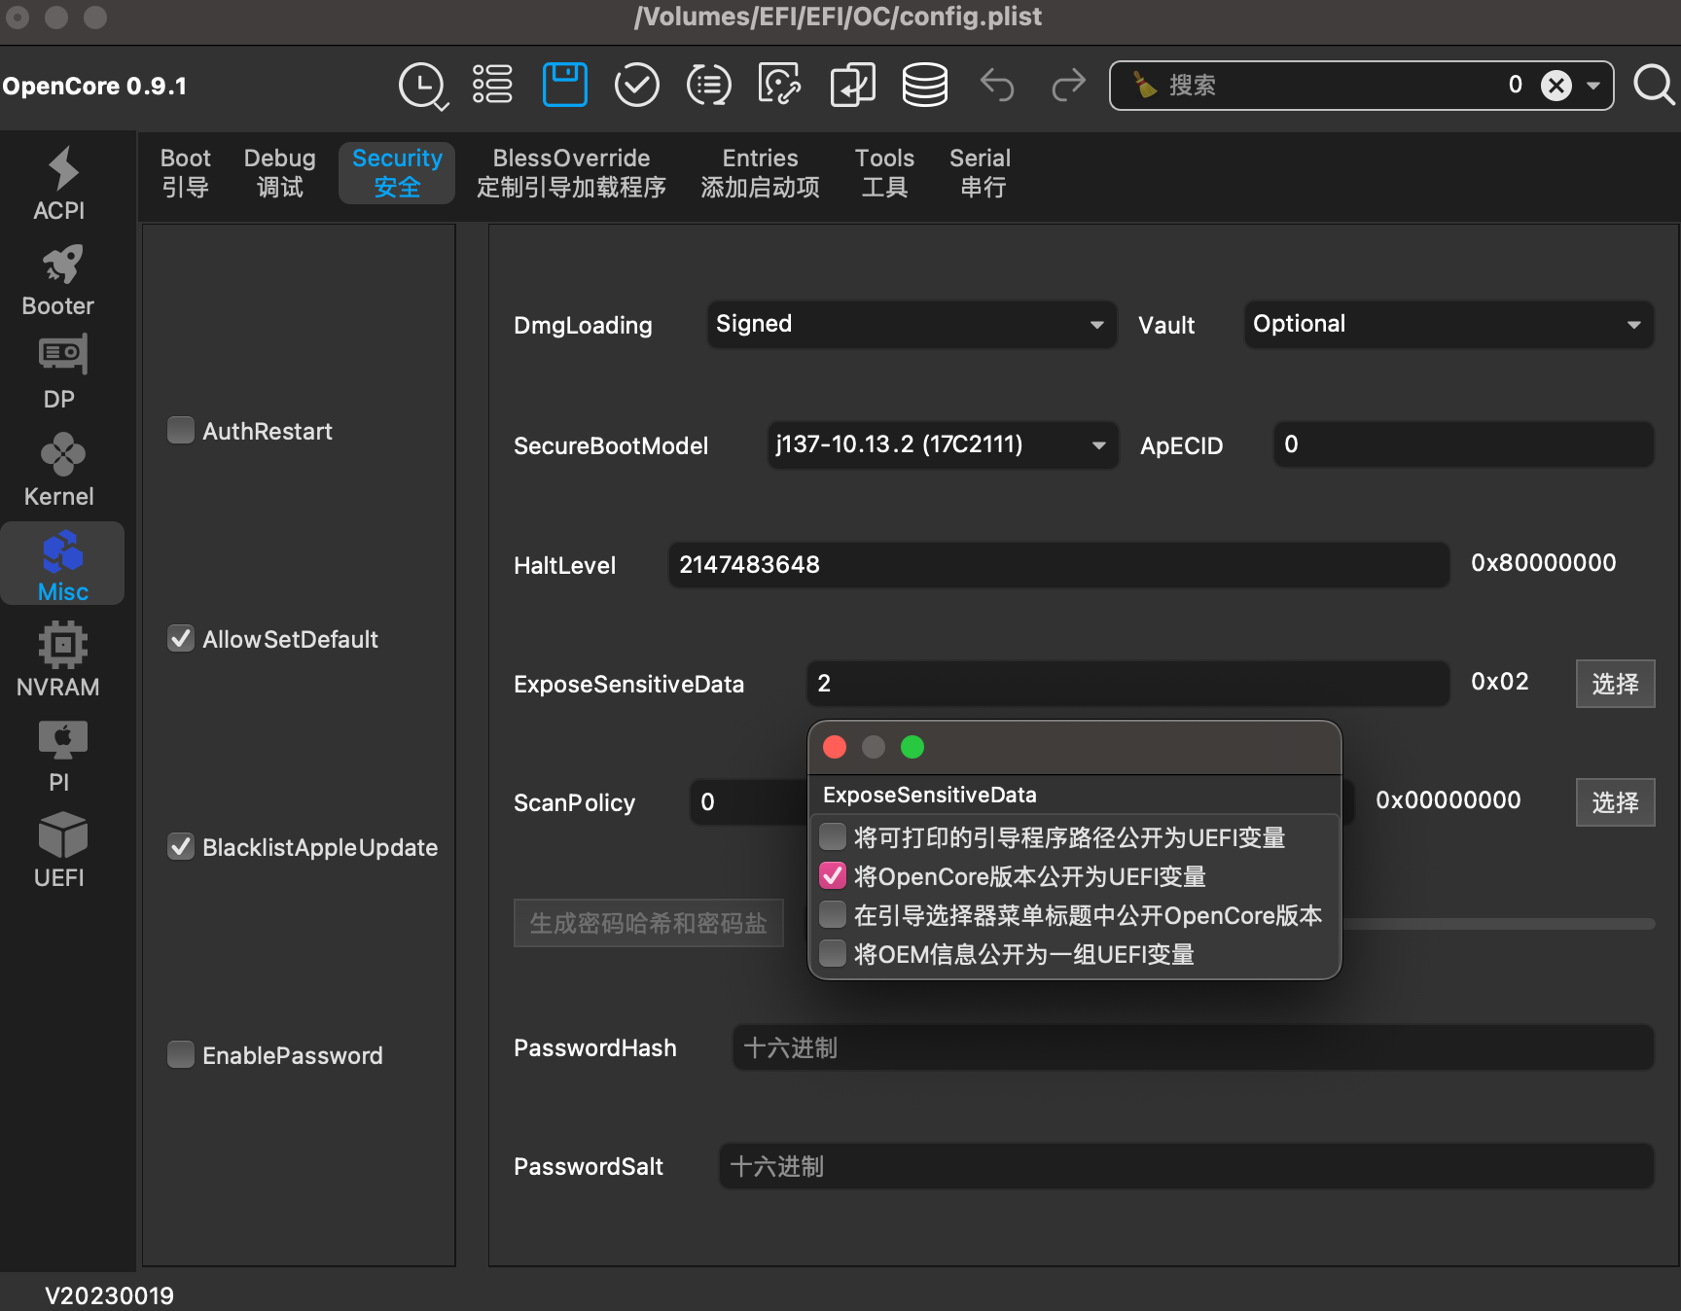Enable the EnablePassword checkbox

181,1054
